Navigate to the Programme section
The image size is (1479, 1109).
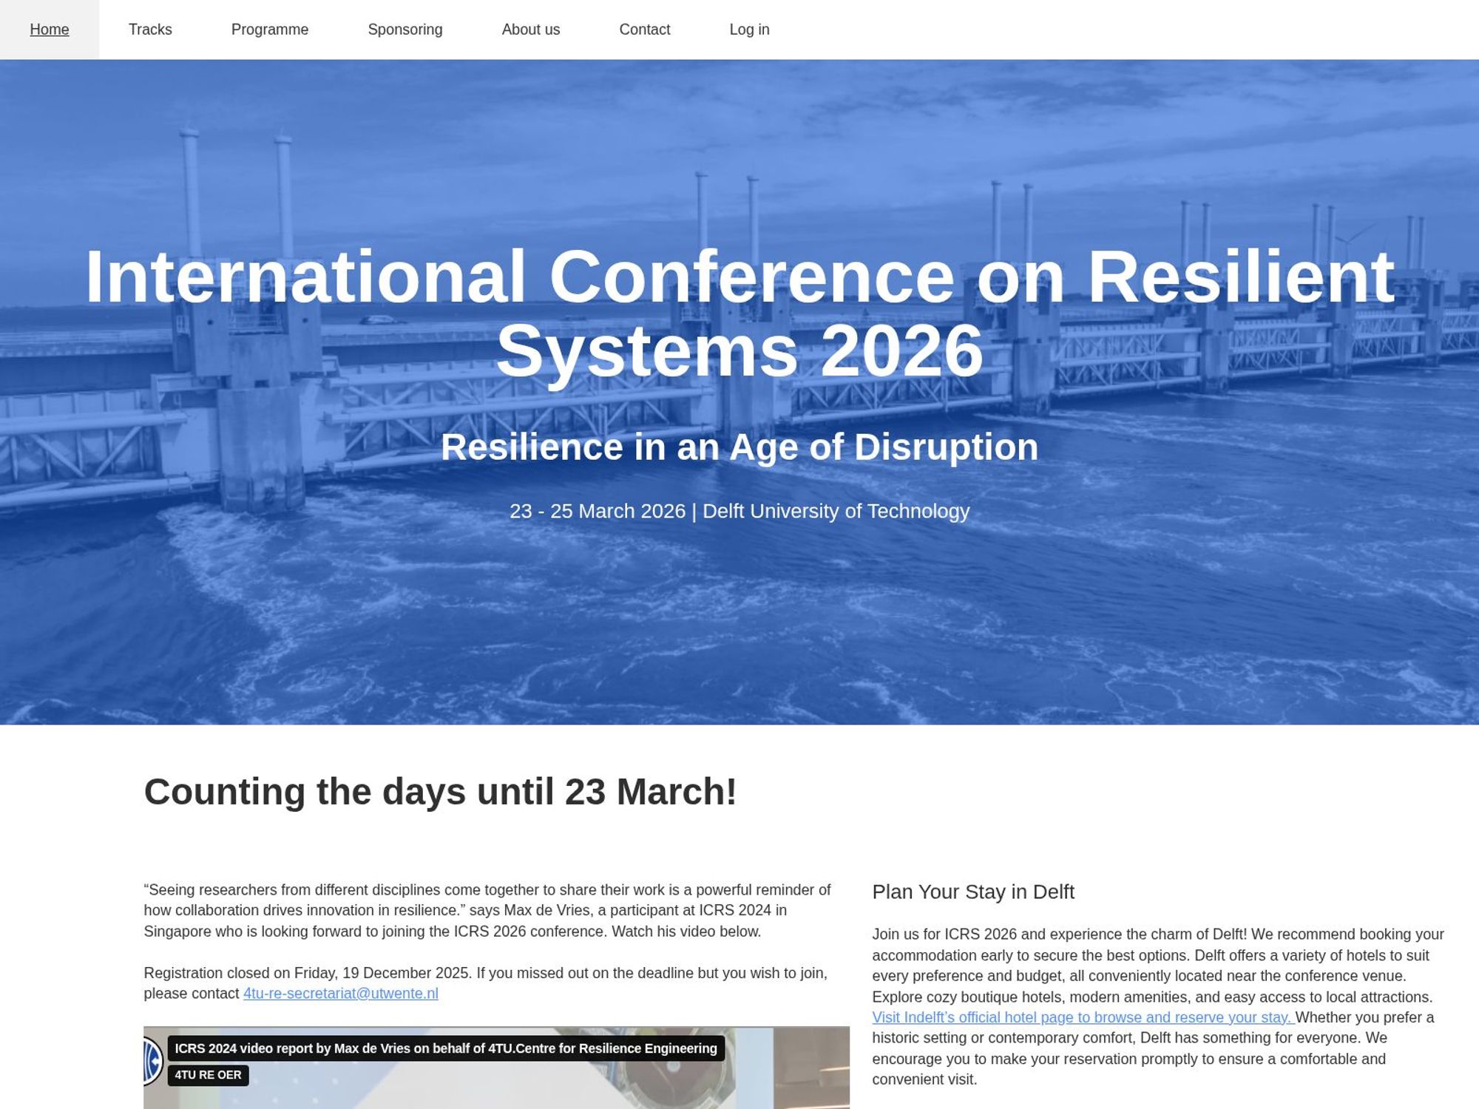point(270,30)
